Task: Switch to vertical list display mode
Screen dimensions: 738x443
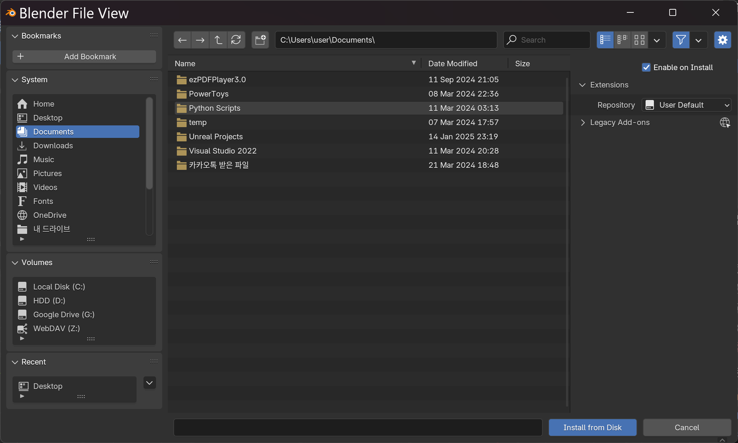Action: [605, 40]
